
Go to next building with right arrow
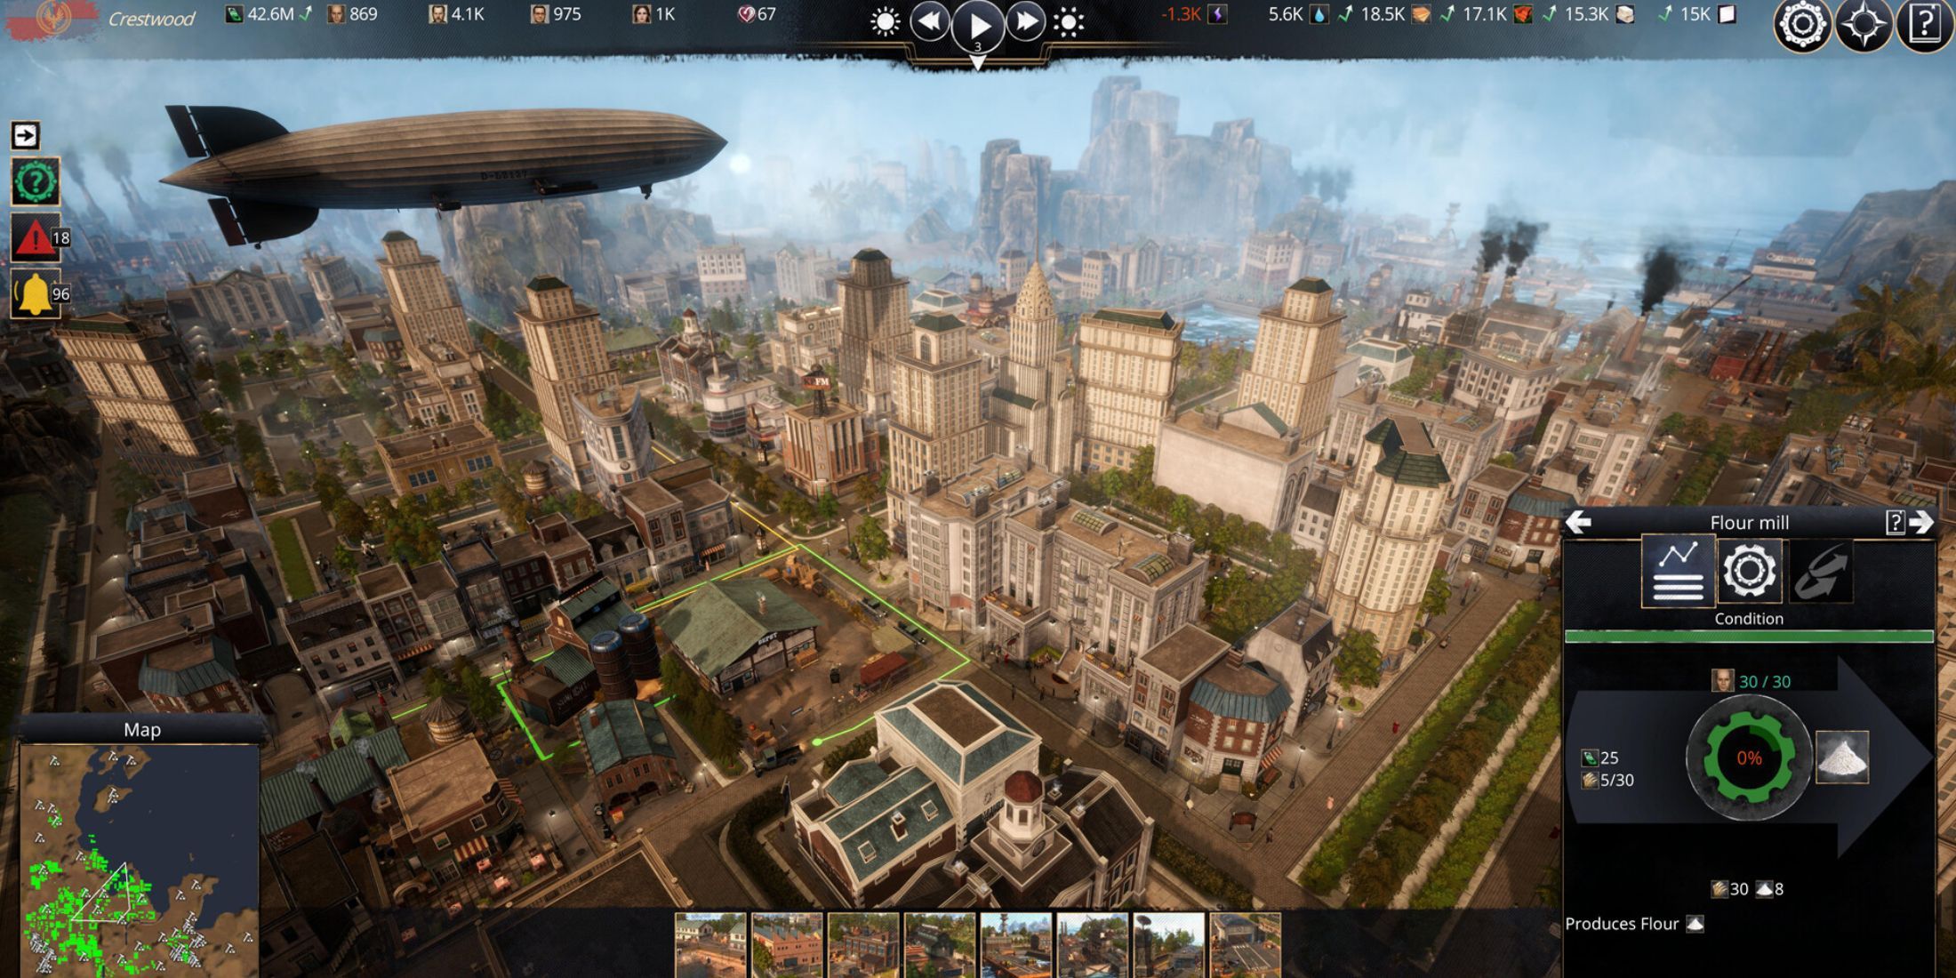pyautogui.click(x=1920, y=522)
